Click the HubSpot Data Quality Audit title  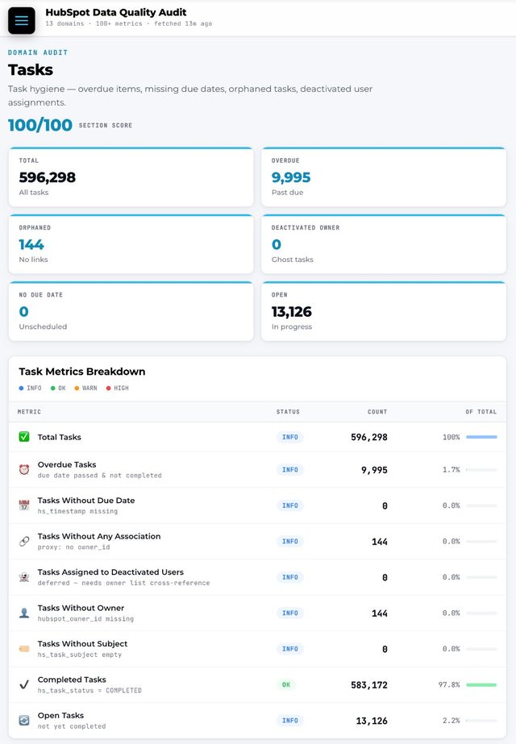click(116, 12)
